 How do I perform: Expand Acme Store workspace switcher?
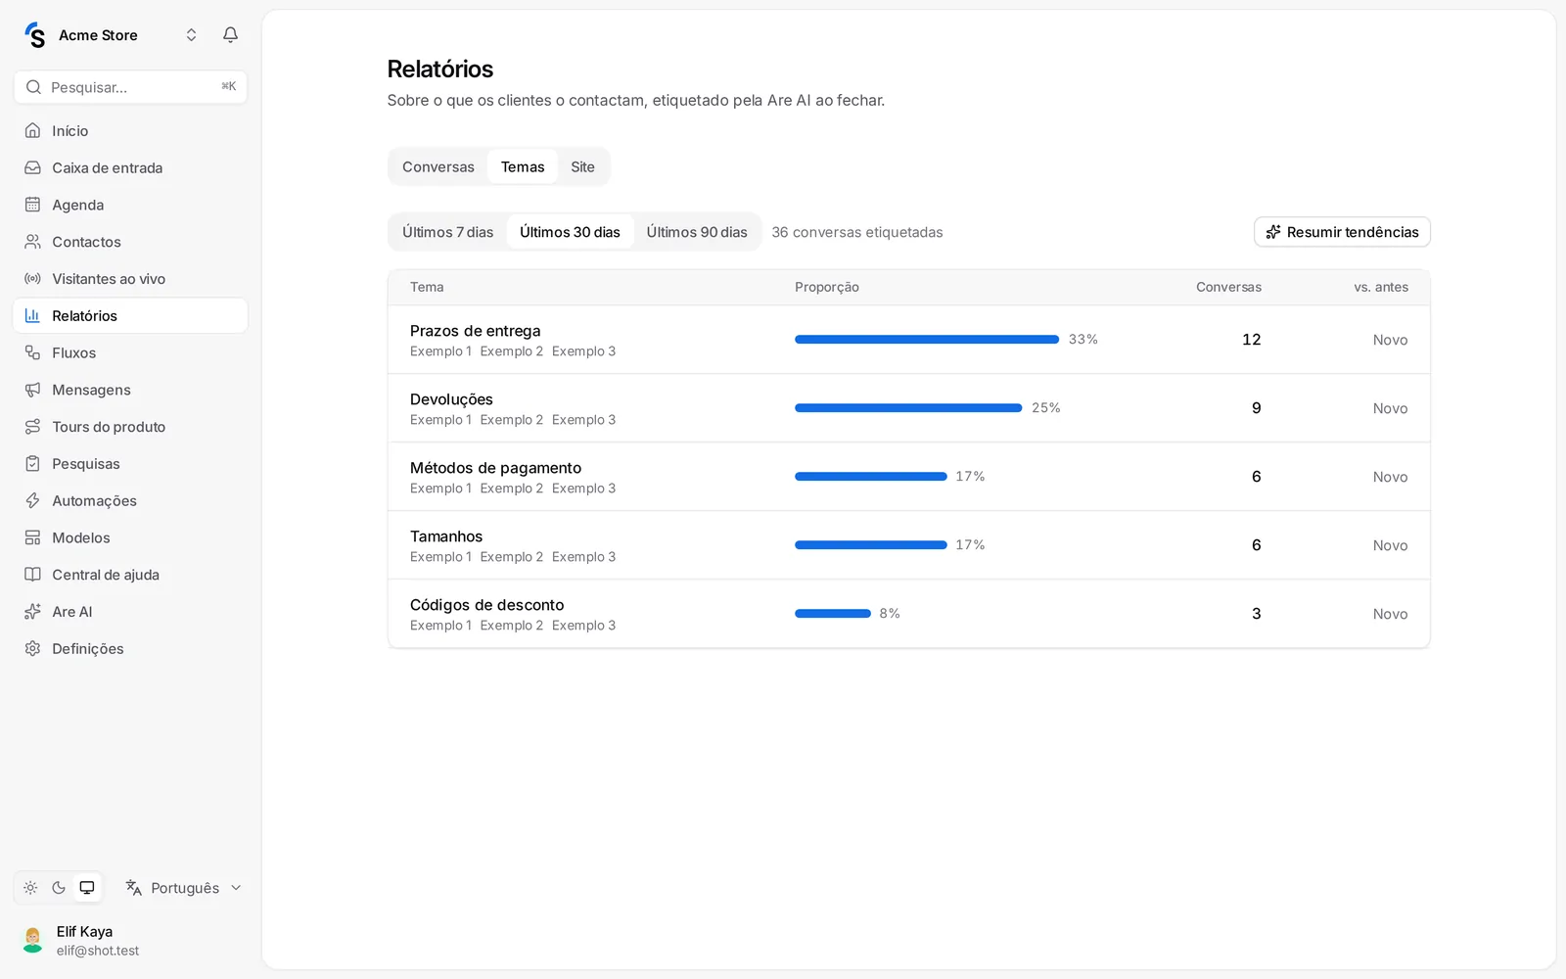[x=191, y=35]
